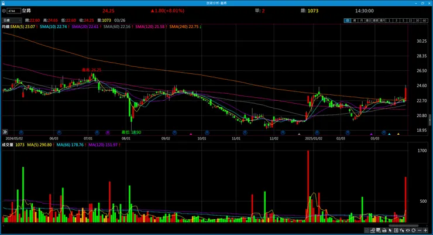The image size is (433, 235).
Task: Click the yellow triangle marker on date axis
Action: 398,134
